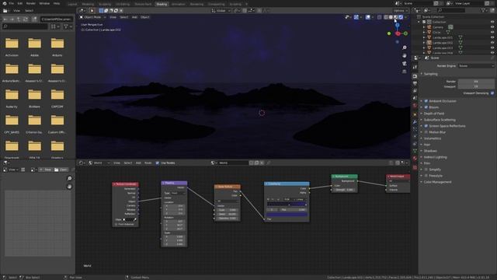
Task: Toggle the Use Nodes checkbox
Action: (x=157, y=163)
